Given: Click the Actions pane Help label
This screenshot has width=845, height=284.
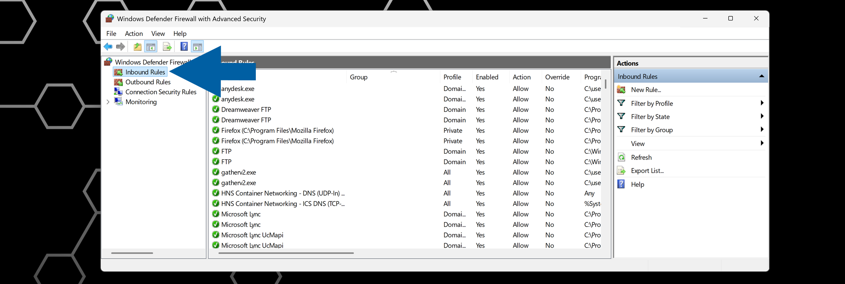Looking at the screenshot, I should click(x=637, y=184).
